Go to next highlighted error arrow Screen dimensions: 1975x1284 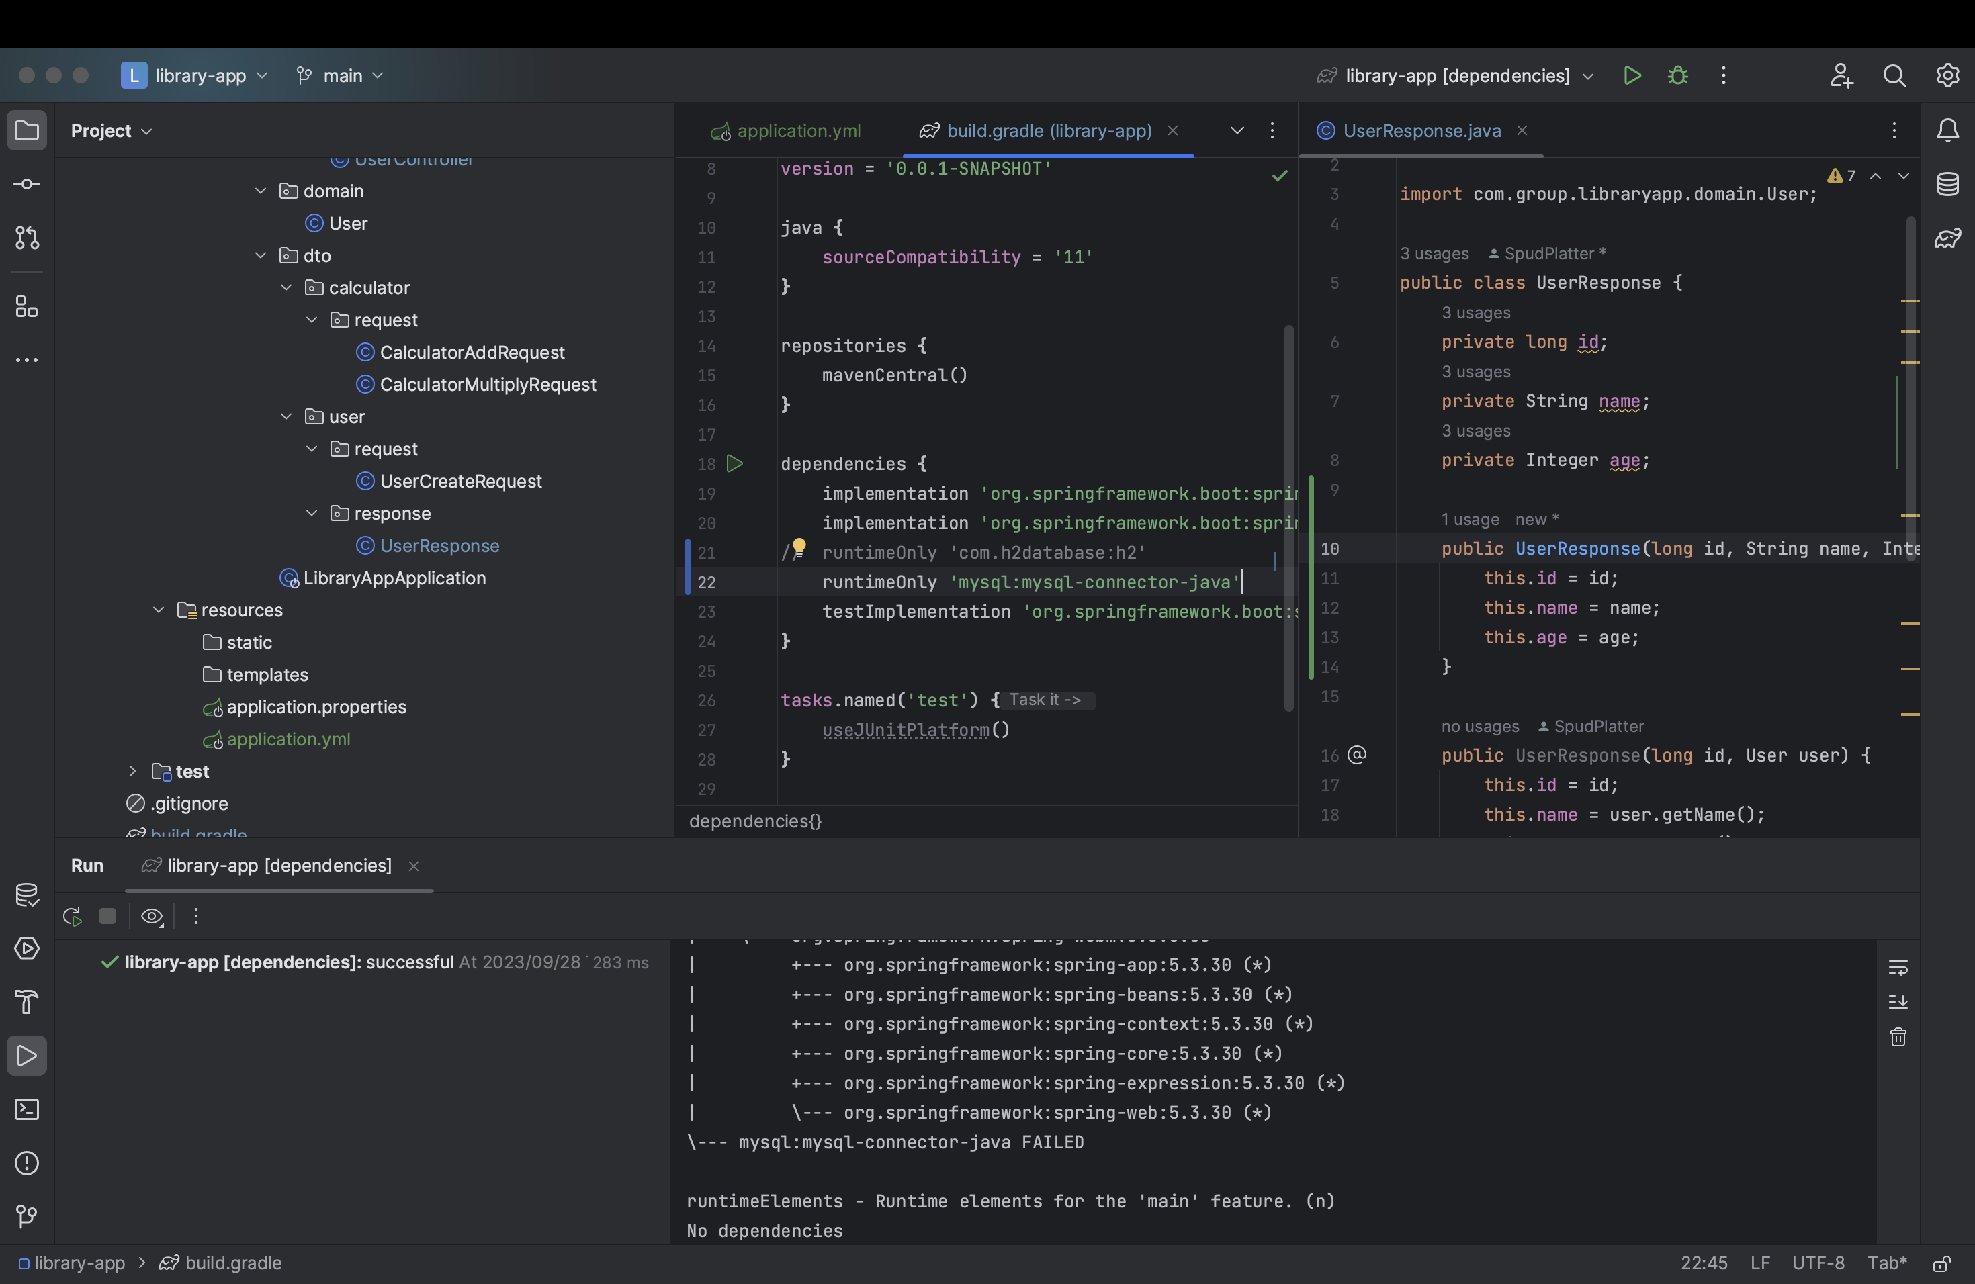[1904, 176]
